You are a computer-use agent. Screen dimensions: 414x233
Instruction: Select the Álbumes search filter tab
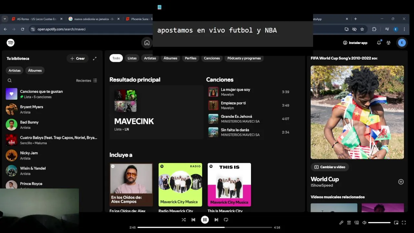(x=170, y=58)
